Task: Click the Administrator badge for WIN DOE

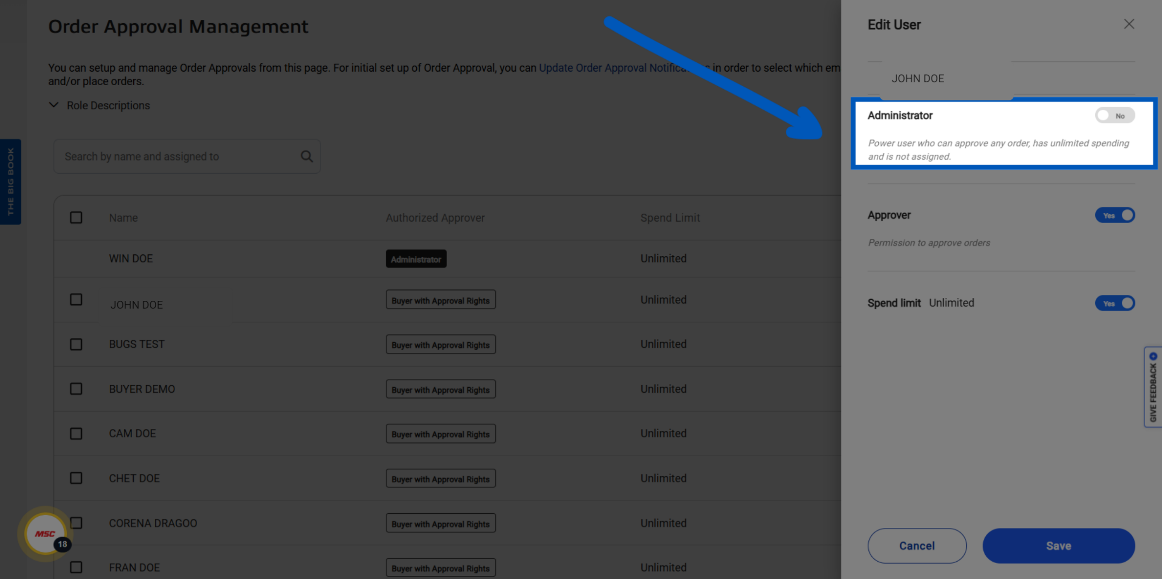Action: click(x=416, y=259)
